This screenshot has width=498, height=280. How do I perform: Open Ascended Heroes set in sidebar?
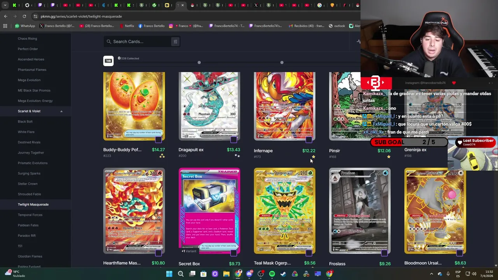coord(31,59)
